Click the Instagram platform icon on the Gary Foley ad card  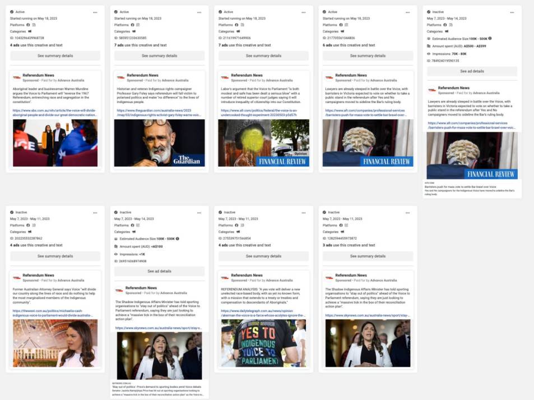click(138, 25)
